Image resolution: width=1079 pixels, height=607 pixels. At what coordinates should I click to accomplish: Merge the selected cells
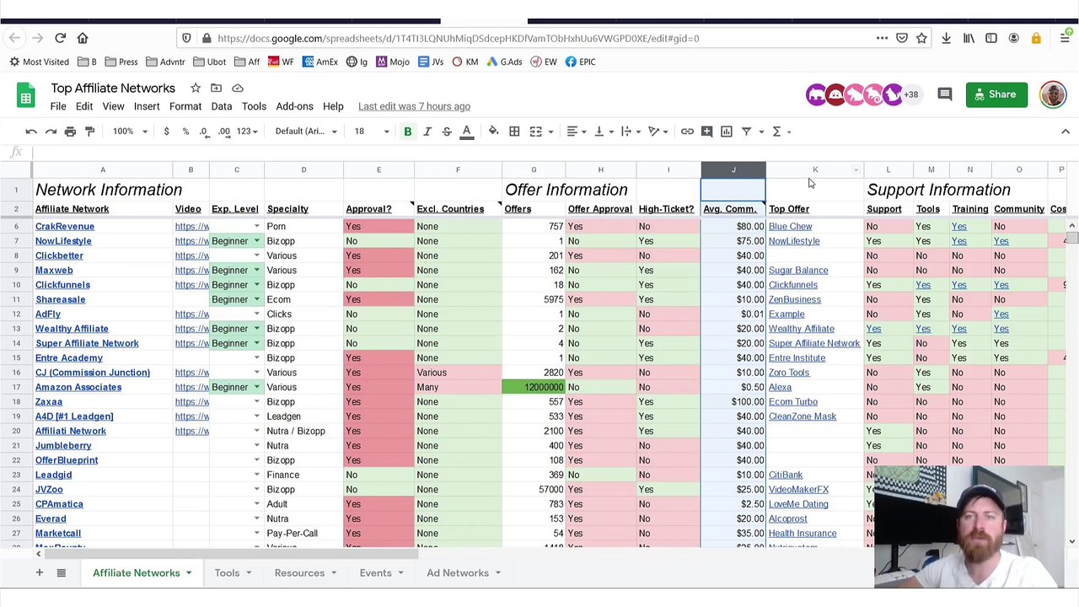535,132
